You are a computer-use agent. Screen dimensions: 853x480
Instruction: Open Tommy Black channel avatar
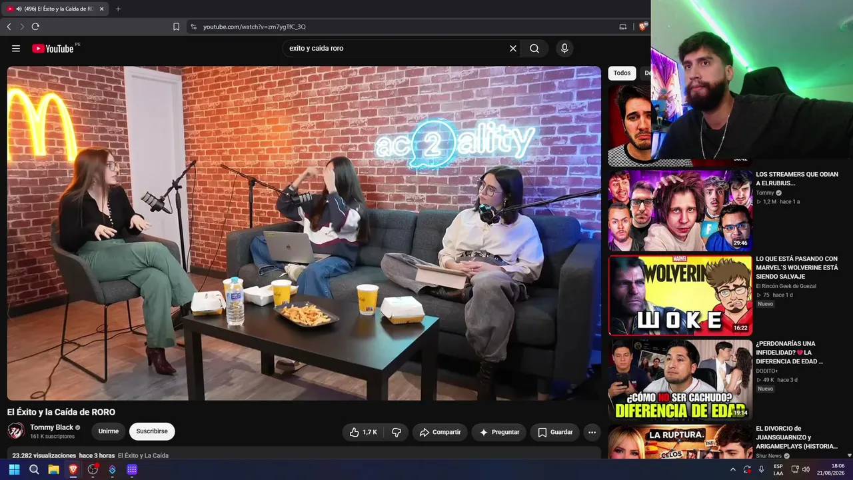[16, 431]
